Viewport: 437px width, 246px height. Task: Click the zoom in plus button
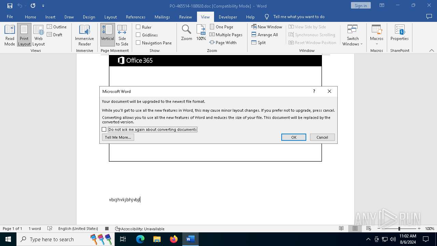coord(419,229)
